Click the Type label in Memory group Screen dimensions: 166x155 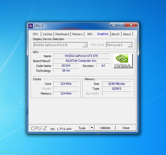[x=96, y=89]
